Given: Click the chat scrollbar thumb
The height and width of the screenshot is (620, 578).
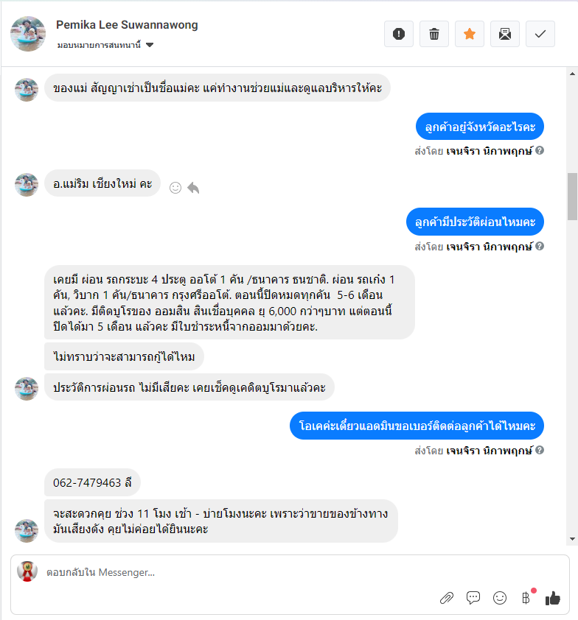Looking at the screenshot, I should pyautogui.click(x=572, y=196).
